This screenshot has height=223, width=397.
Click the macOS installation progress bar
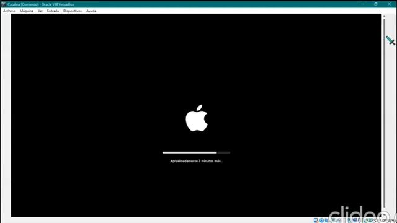(x=196, y=152)
